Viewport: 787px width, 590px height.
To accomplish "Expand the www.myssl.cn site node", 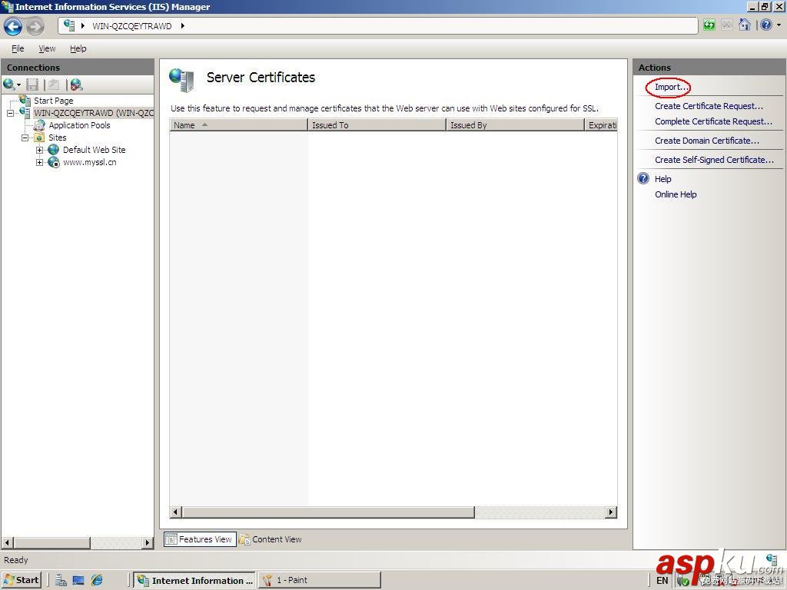I will coord(39,162).
